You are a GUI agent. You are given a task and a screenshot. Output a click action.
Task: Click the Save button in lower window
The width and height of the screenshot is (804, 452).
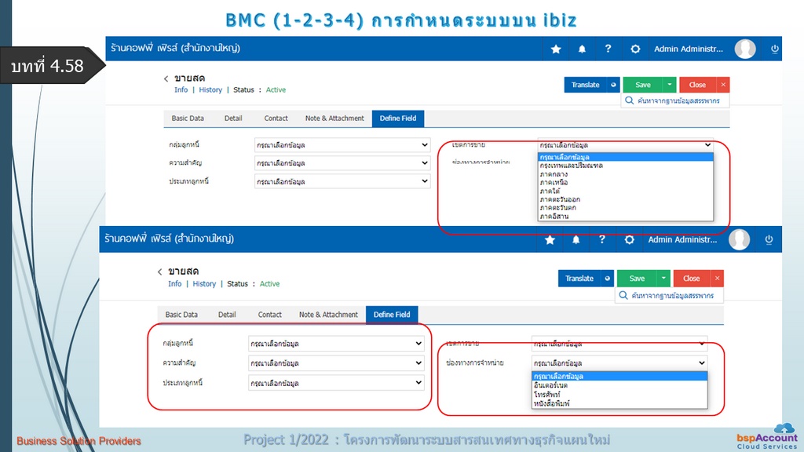coord(637,279)
